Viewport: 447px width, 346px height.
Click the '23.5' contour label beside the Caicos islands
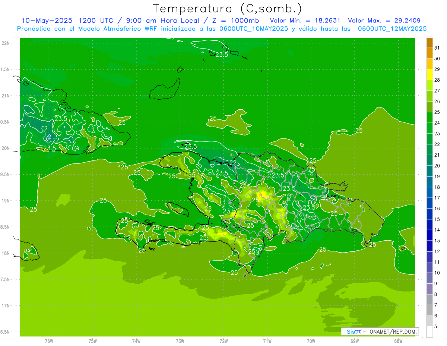click(222, 54)
